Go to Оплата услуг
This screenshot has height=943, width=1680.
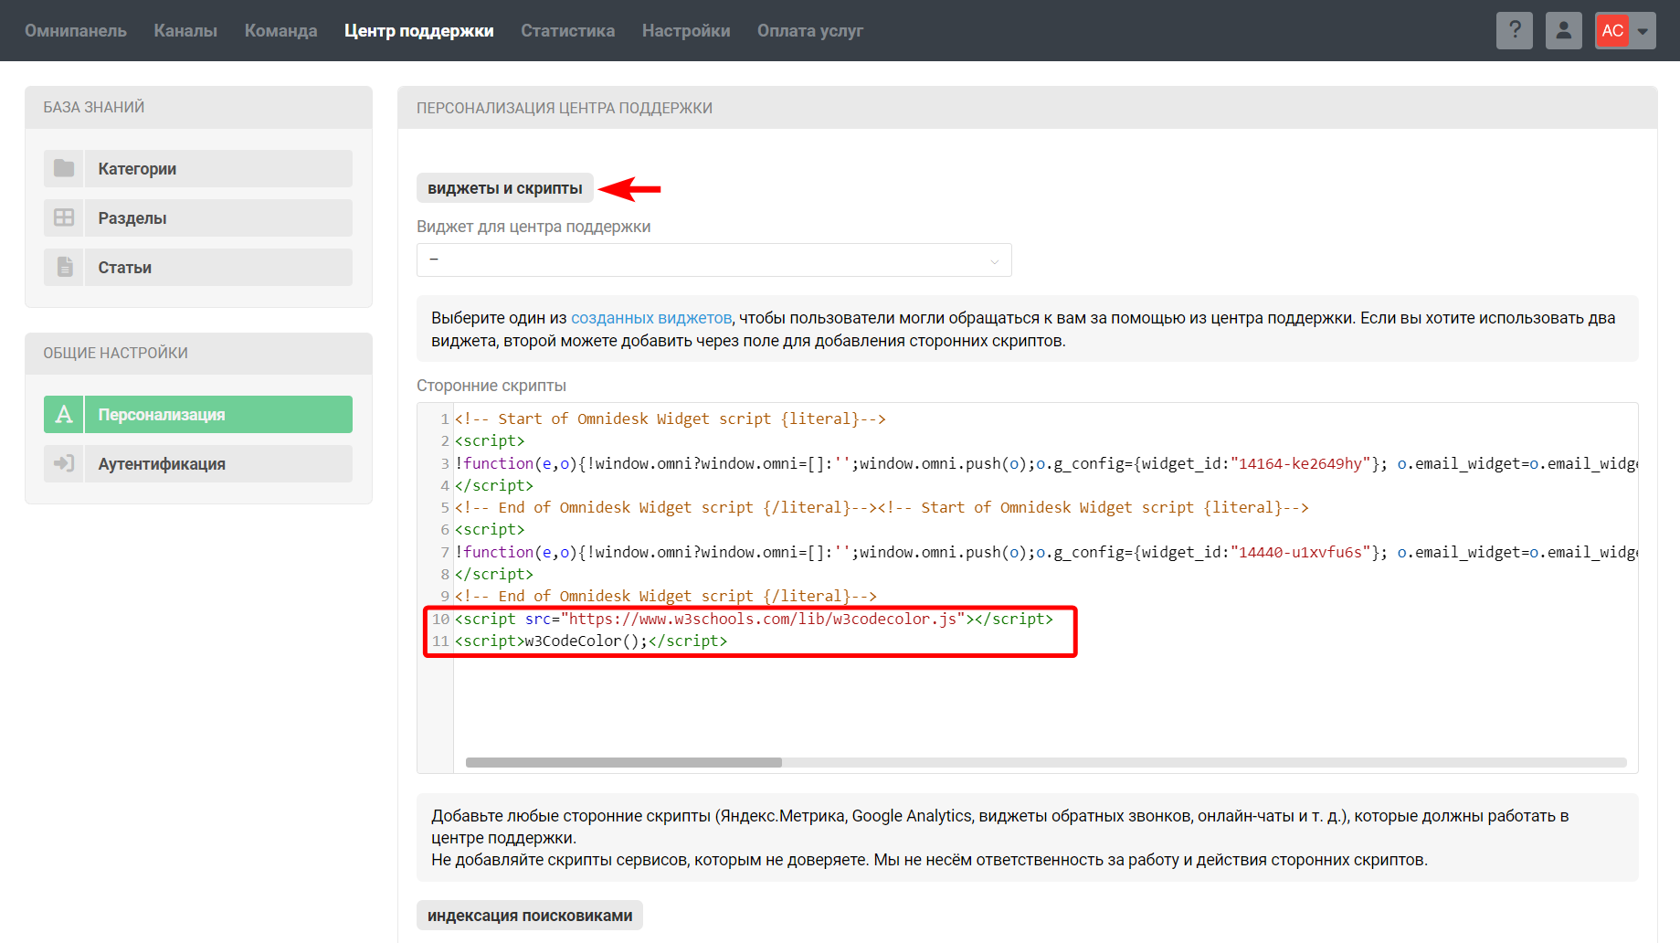pos(810,30)
